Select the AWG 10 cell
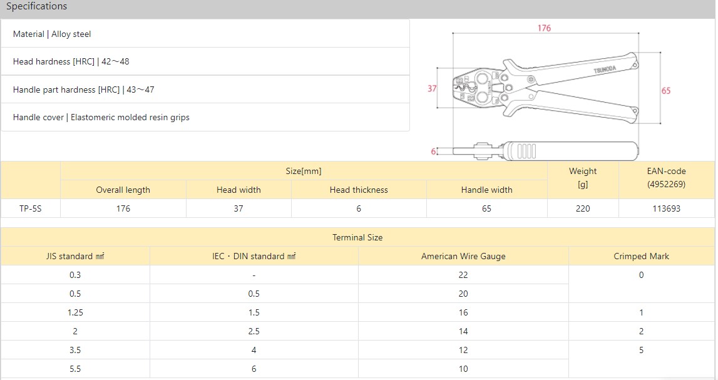This screenshot has width=718, height=380. click(463, 369)
